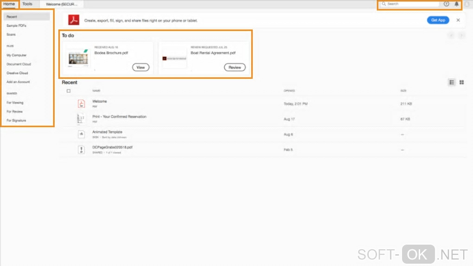Image resolution: width=473 pixels, height=266 pixels.
Task: Sort by the NAME column header
Action: (x=96, y=91)
